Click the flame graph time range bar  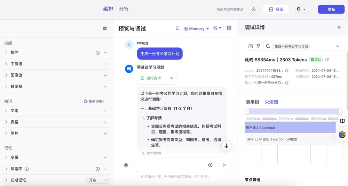pos(294,111)
